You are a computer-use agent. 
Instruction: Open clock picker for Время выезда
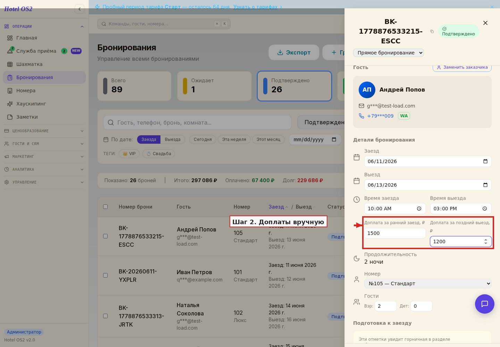485,209
